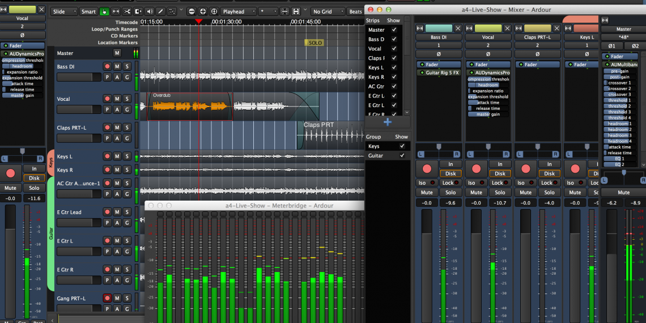Screen dimensions: 646x323
Task: Record-arm the Bass DI track in editor
Action: 107,67
